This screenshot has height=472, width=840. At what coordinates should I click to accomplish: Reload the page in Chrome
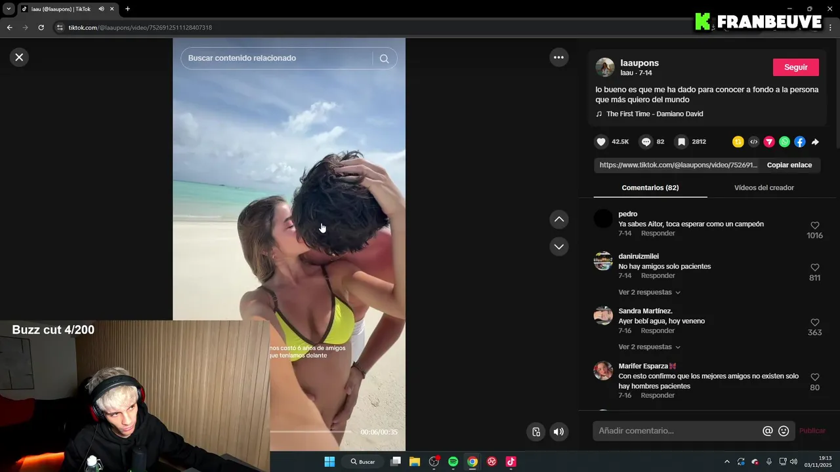tap(41, 28)
